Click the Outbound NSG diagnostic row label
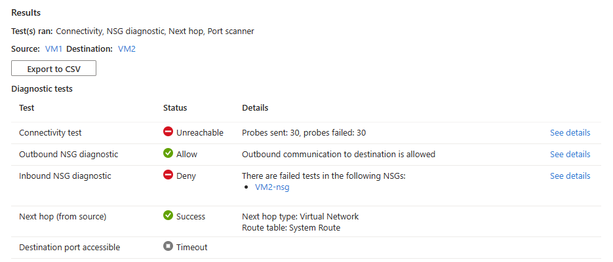 point(68,154)
